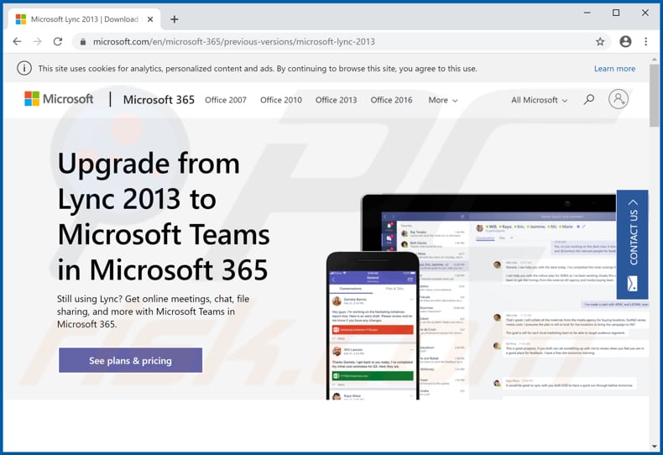Screen dimensions: 663x455
Task: Expand the Contact Us side panel
Action: coord(632,244)
